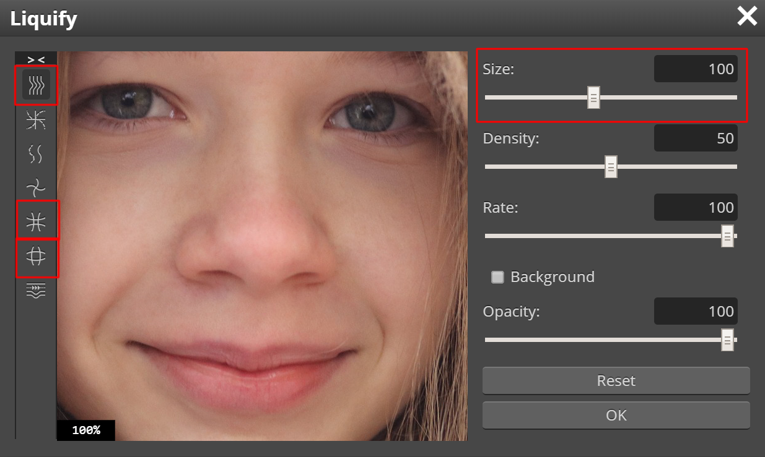The width and height of the screenshot is (765, 457).
Task: Collapse the tool strip with >< toggle
Action: pos(36,59)
